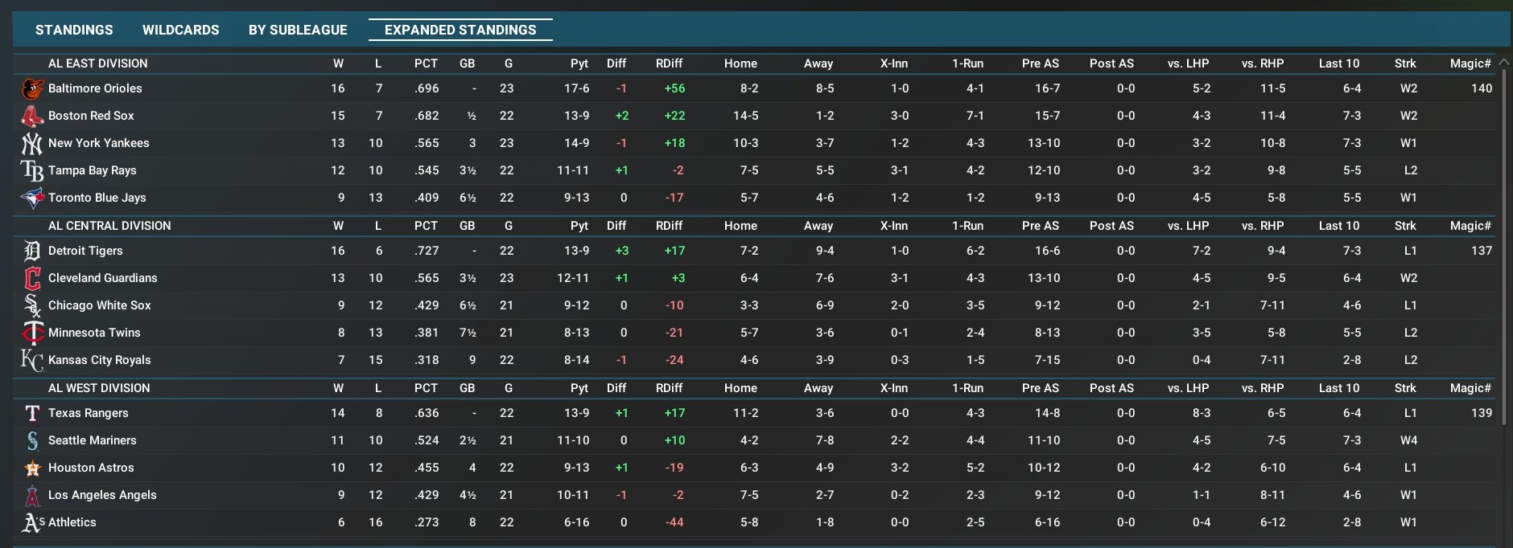Open the Wildcards tab
Screen dimensions: 1513x548
click(180, 30)
